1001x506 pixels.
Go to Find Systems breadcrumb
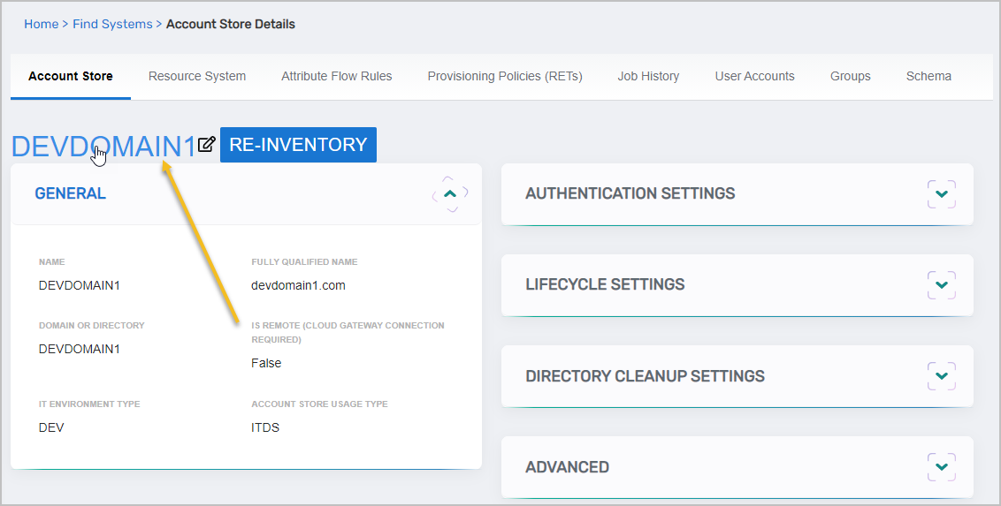point(112,24)
